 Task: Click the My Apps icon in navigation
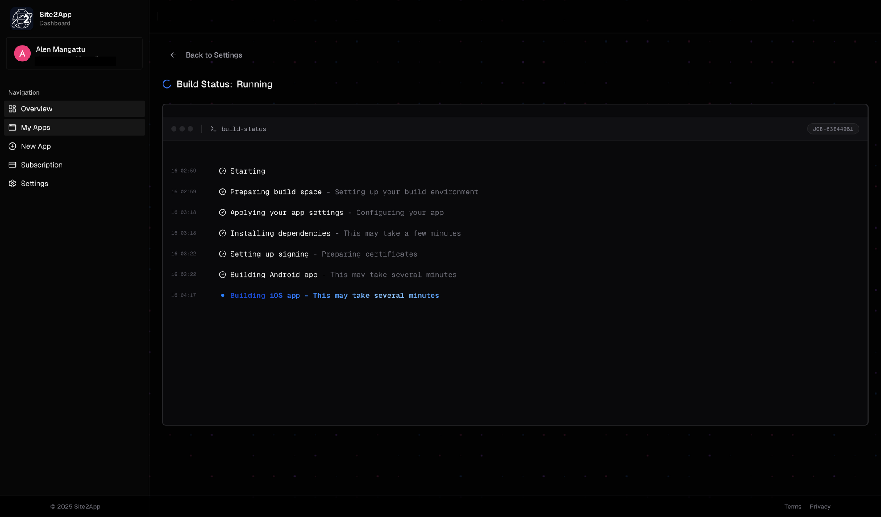click(12, 127)
